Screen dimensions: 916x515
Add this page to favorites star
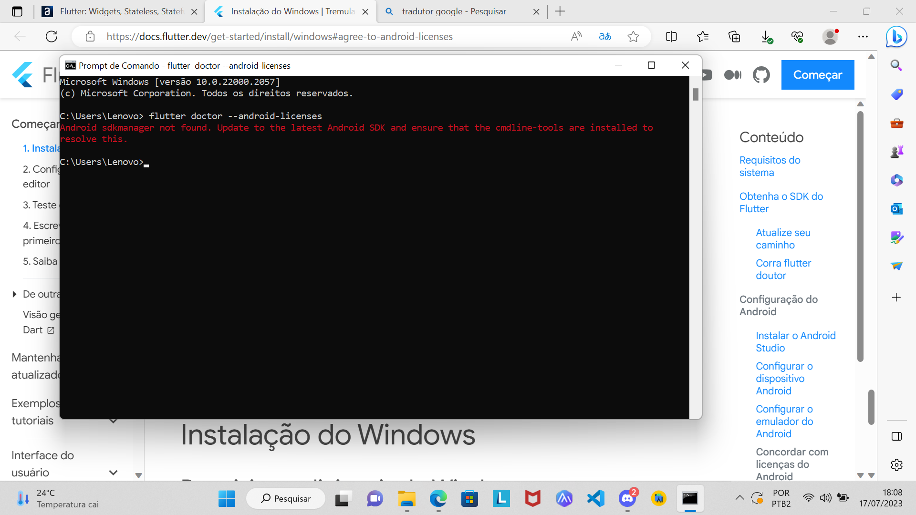tap(633, 36)
